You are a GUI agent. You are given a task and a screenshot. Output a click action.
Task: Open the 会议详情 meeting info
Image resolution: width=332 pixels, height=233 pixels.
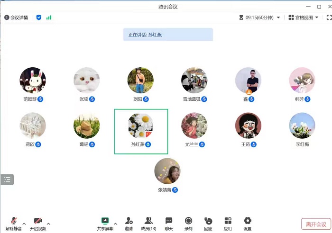(x=16, y=18)
